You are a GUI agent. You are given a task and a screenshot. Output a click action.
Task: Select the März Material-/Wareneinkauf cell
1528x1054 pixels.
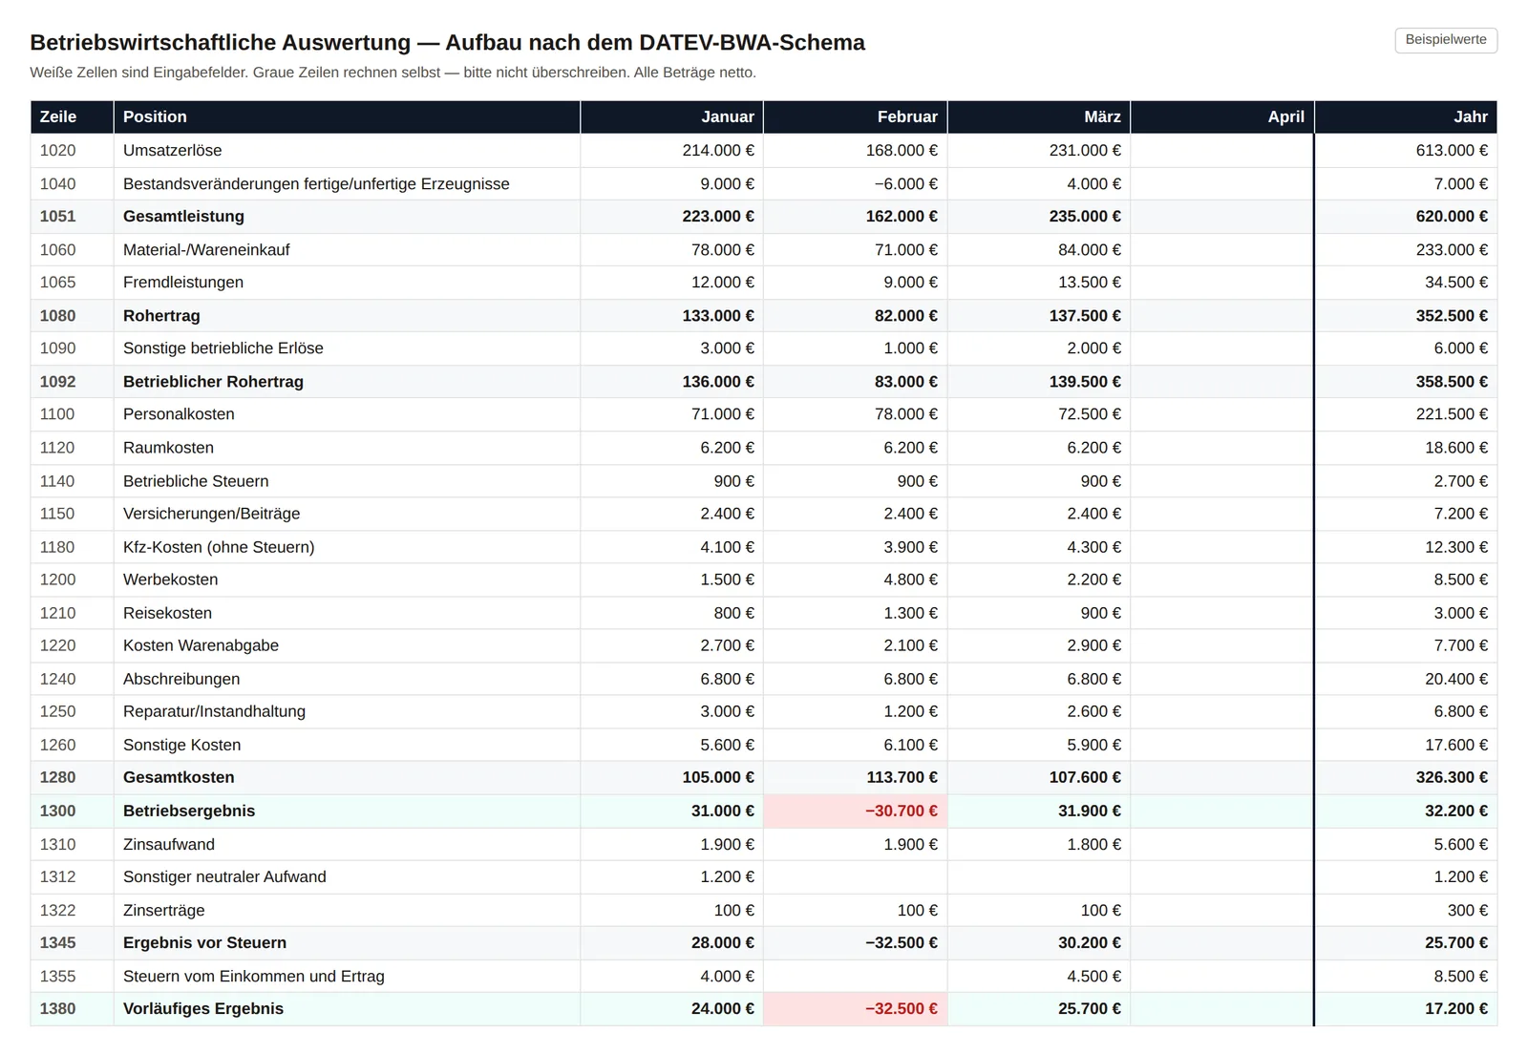1039,250
